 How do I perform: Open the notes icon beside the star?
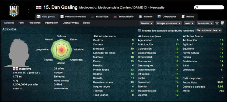(x=222, y=23)
